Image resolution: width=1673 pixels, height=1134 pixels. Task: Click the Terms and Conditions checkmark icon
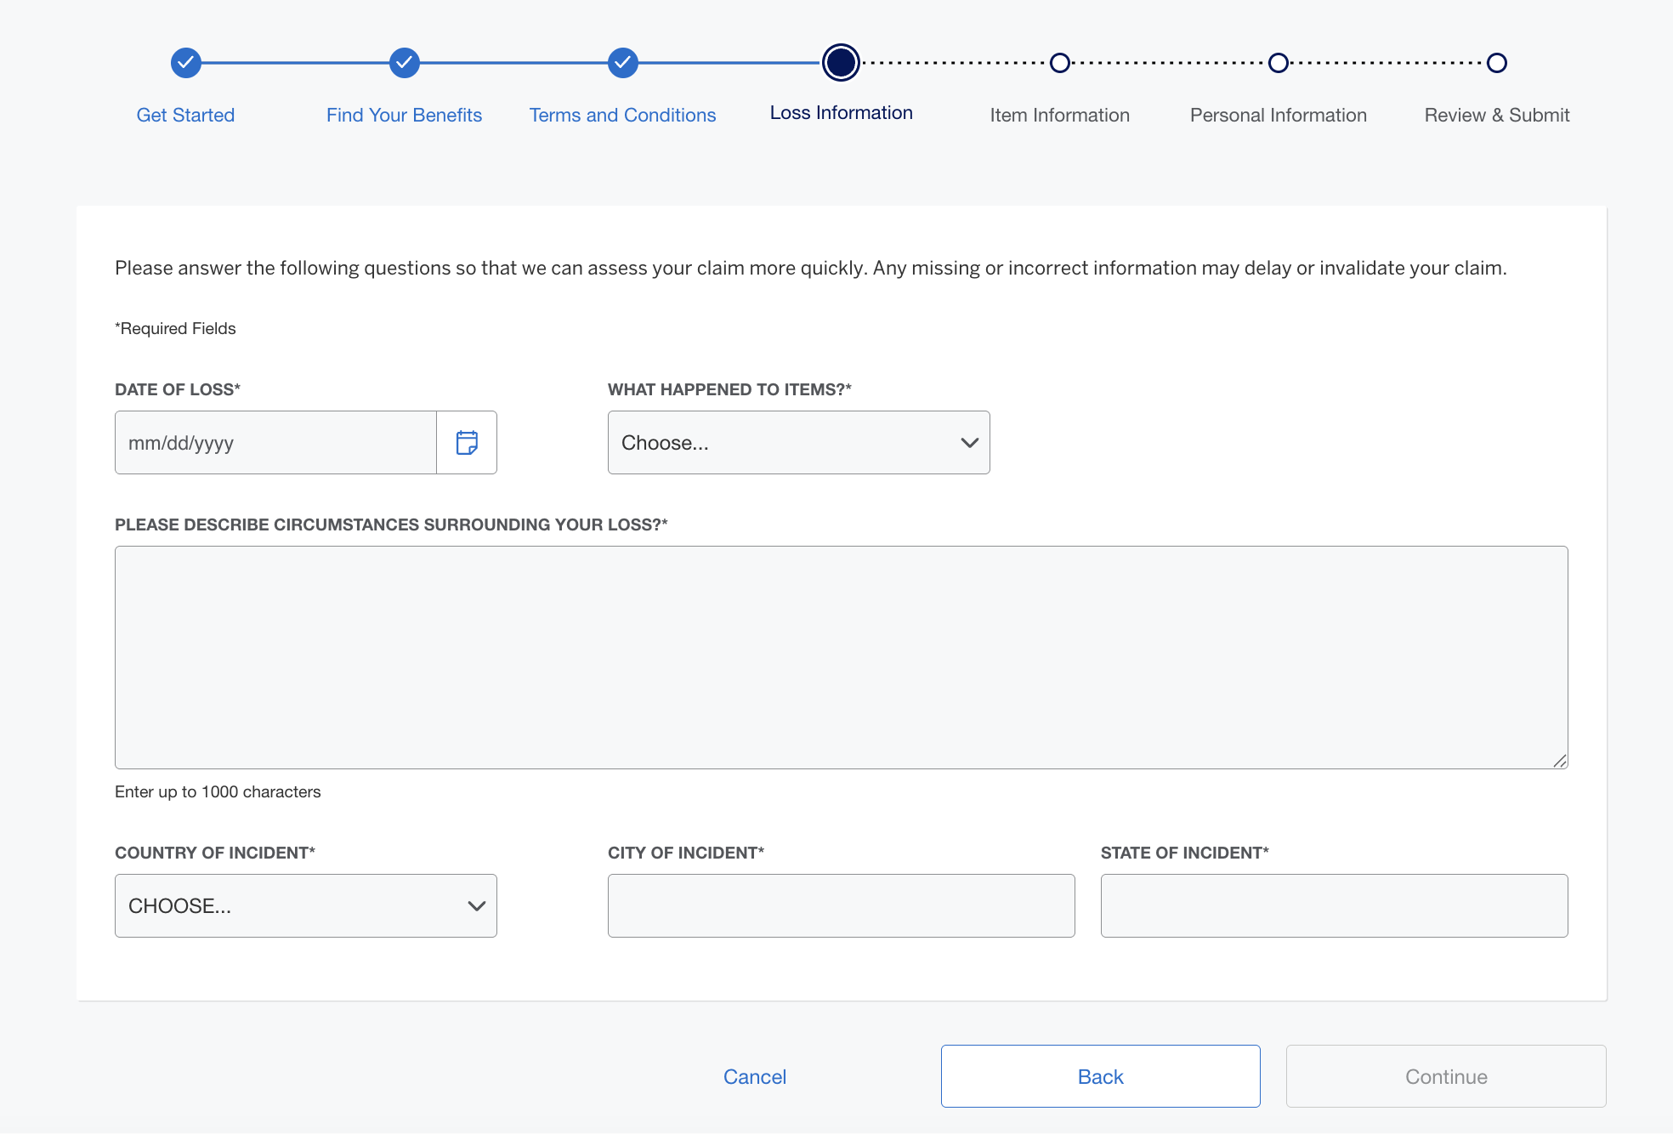(622, 62)
